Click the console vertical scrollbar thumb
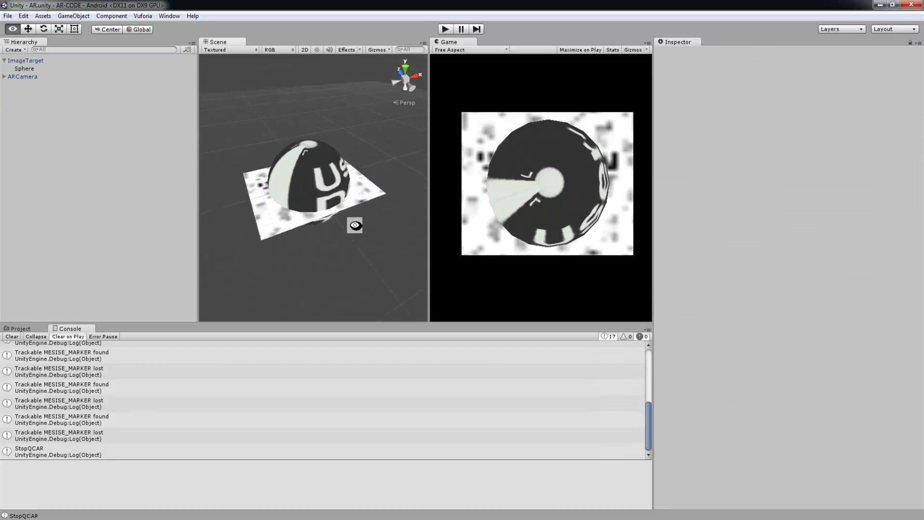 [648, 426]
